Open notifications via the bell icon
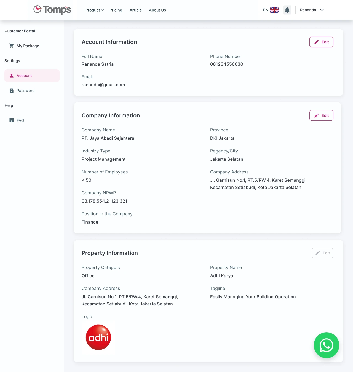The height and width of the screenshot is (372, 353). click(x=287, y=10)
